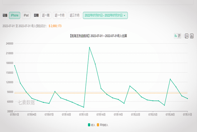
Task: Select the iPad device option
Action: [x=26, y=15]
